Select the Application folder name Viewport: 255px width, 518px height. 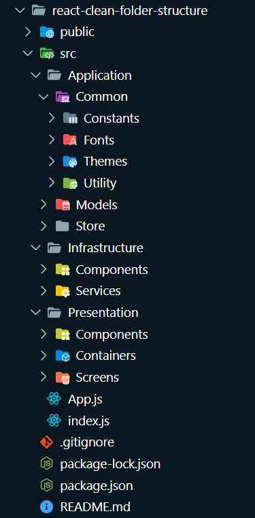coord(100,76)
